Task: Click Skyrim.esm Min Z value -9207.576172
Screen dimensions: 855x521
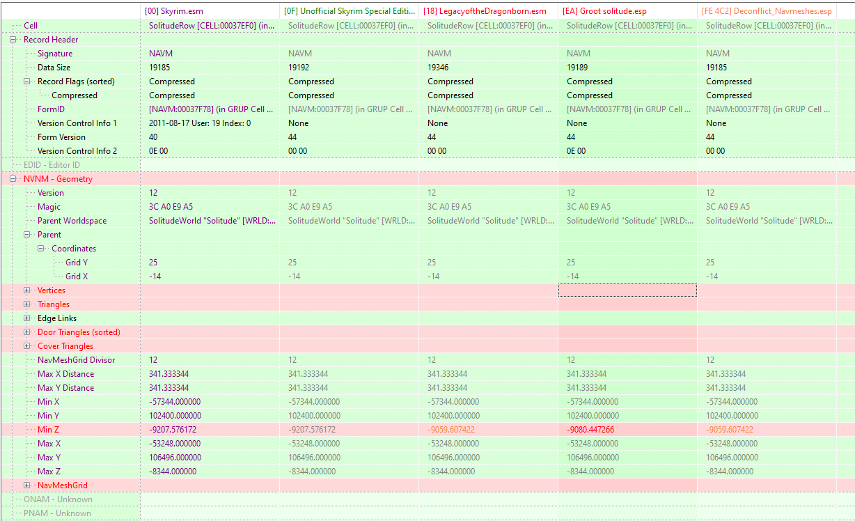Action: pyautogui.click(x=173, y=430)
